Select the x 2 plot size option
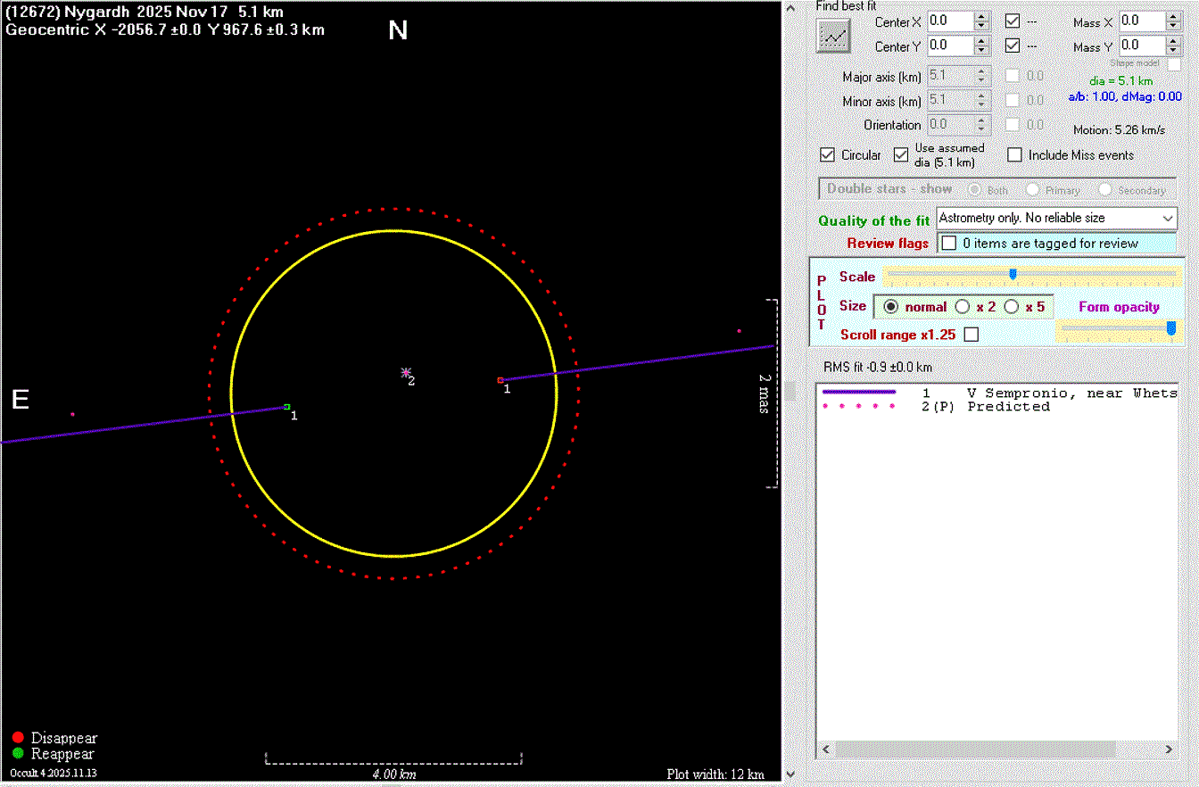 point(963,307)
